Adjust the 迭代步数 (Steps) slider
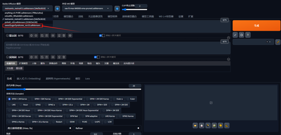Image resolution: width=281 pixels, height=135 pixels. 74,89
